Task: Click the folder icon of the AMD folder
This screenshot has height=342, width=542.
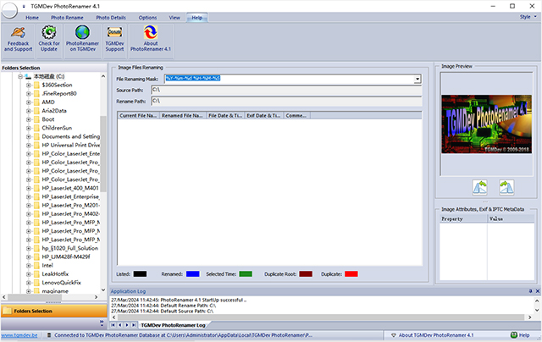Action: [36, 102]
